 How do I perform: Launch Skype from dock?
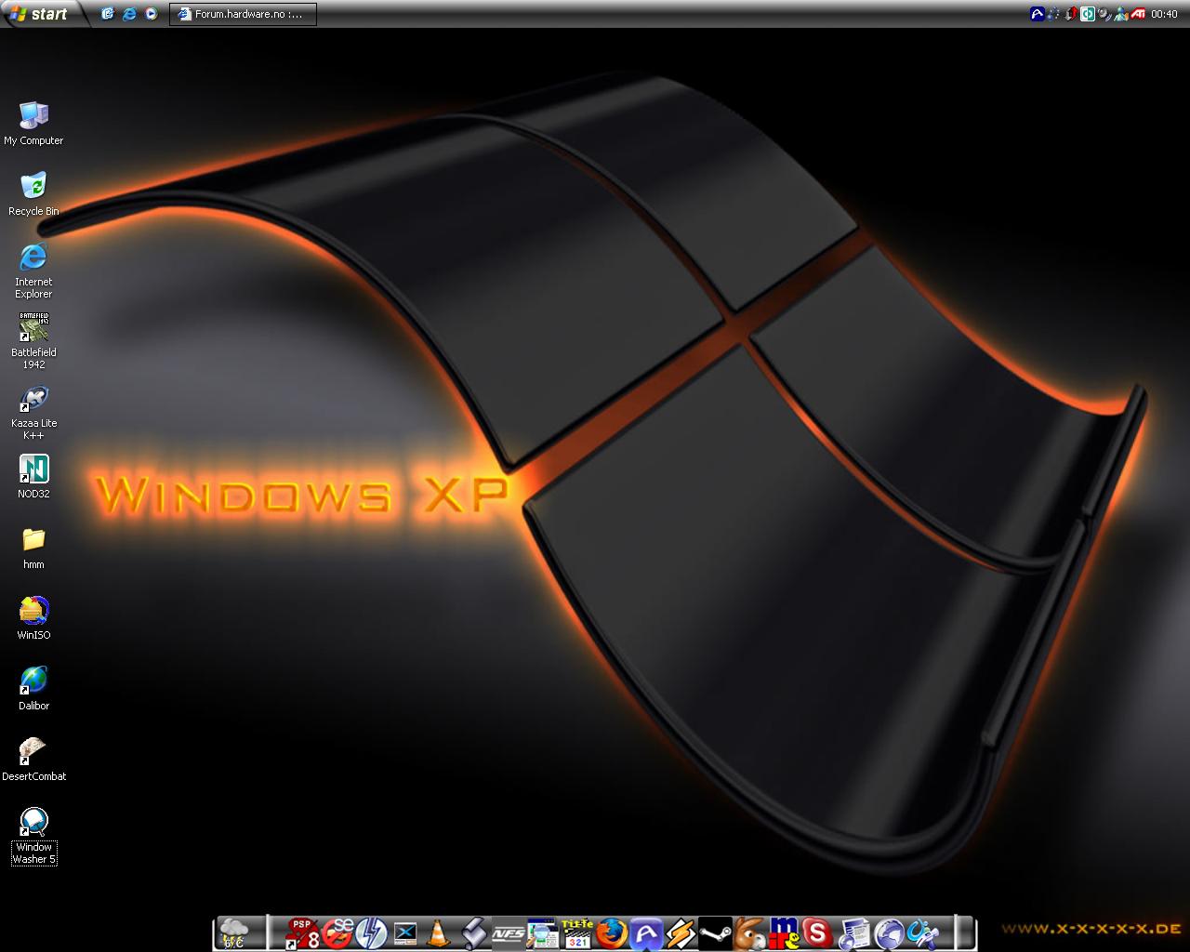817,932
